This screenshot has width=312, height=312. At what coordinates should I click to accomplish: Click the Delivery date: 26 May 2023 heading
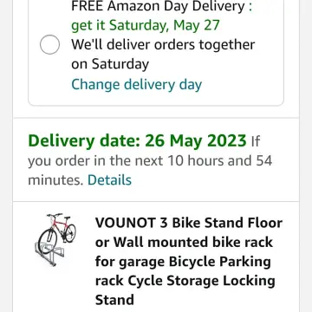click(x=137, y=140)
